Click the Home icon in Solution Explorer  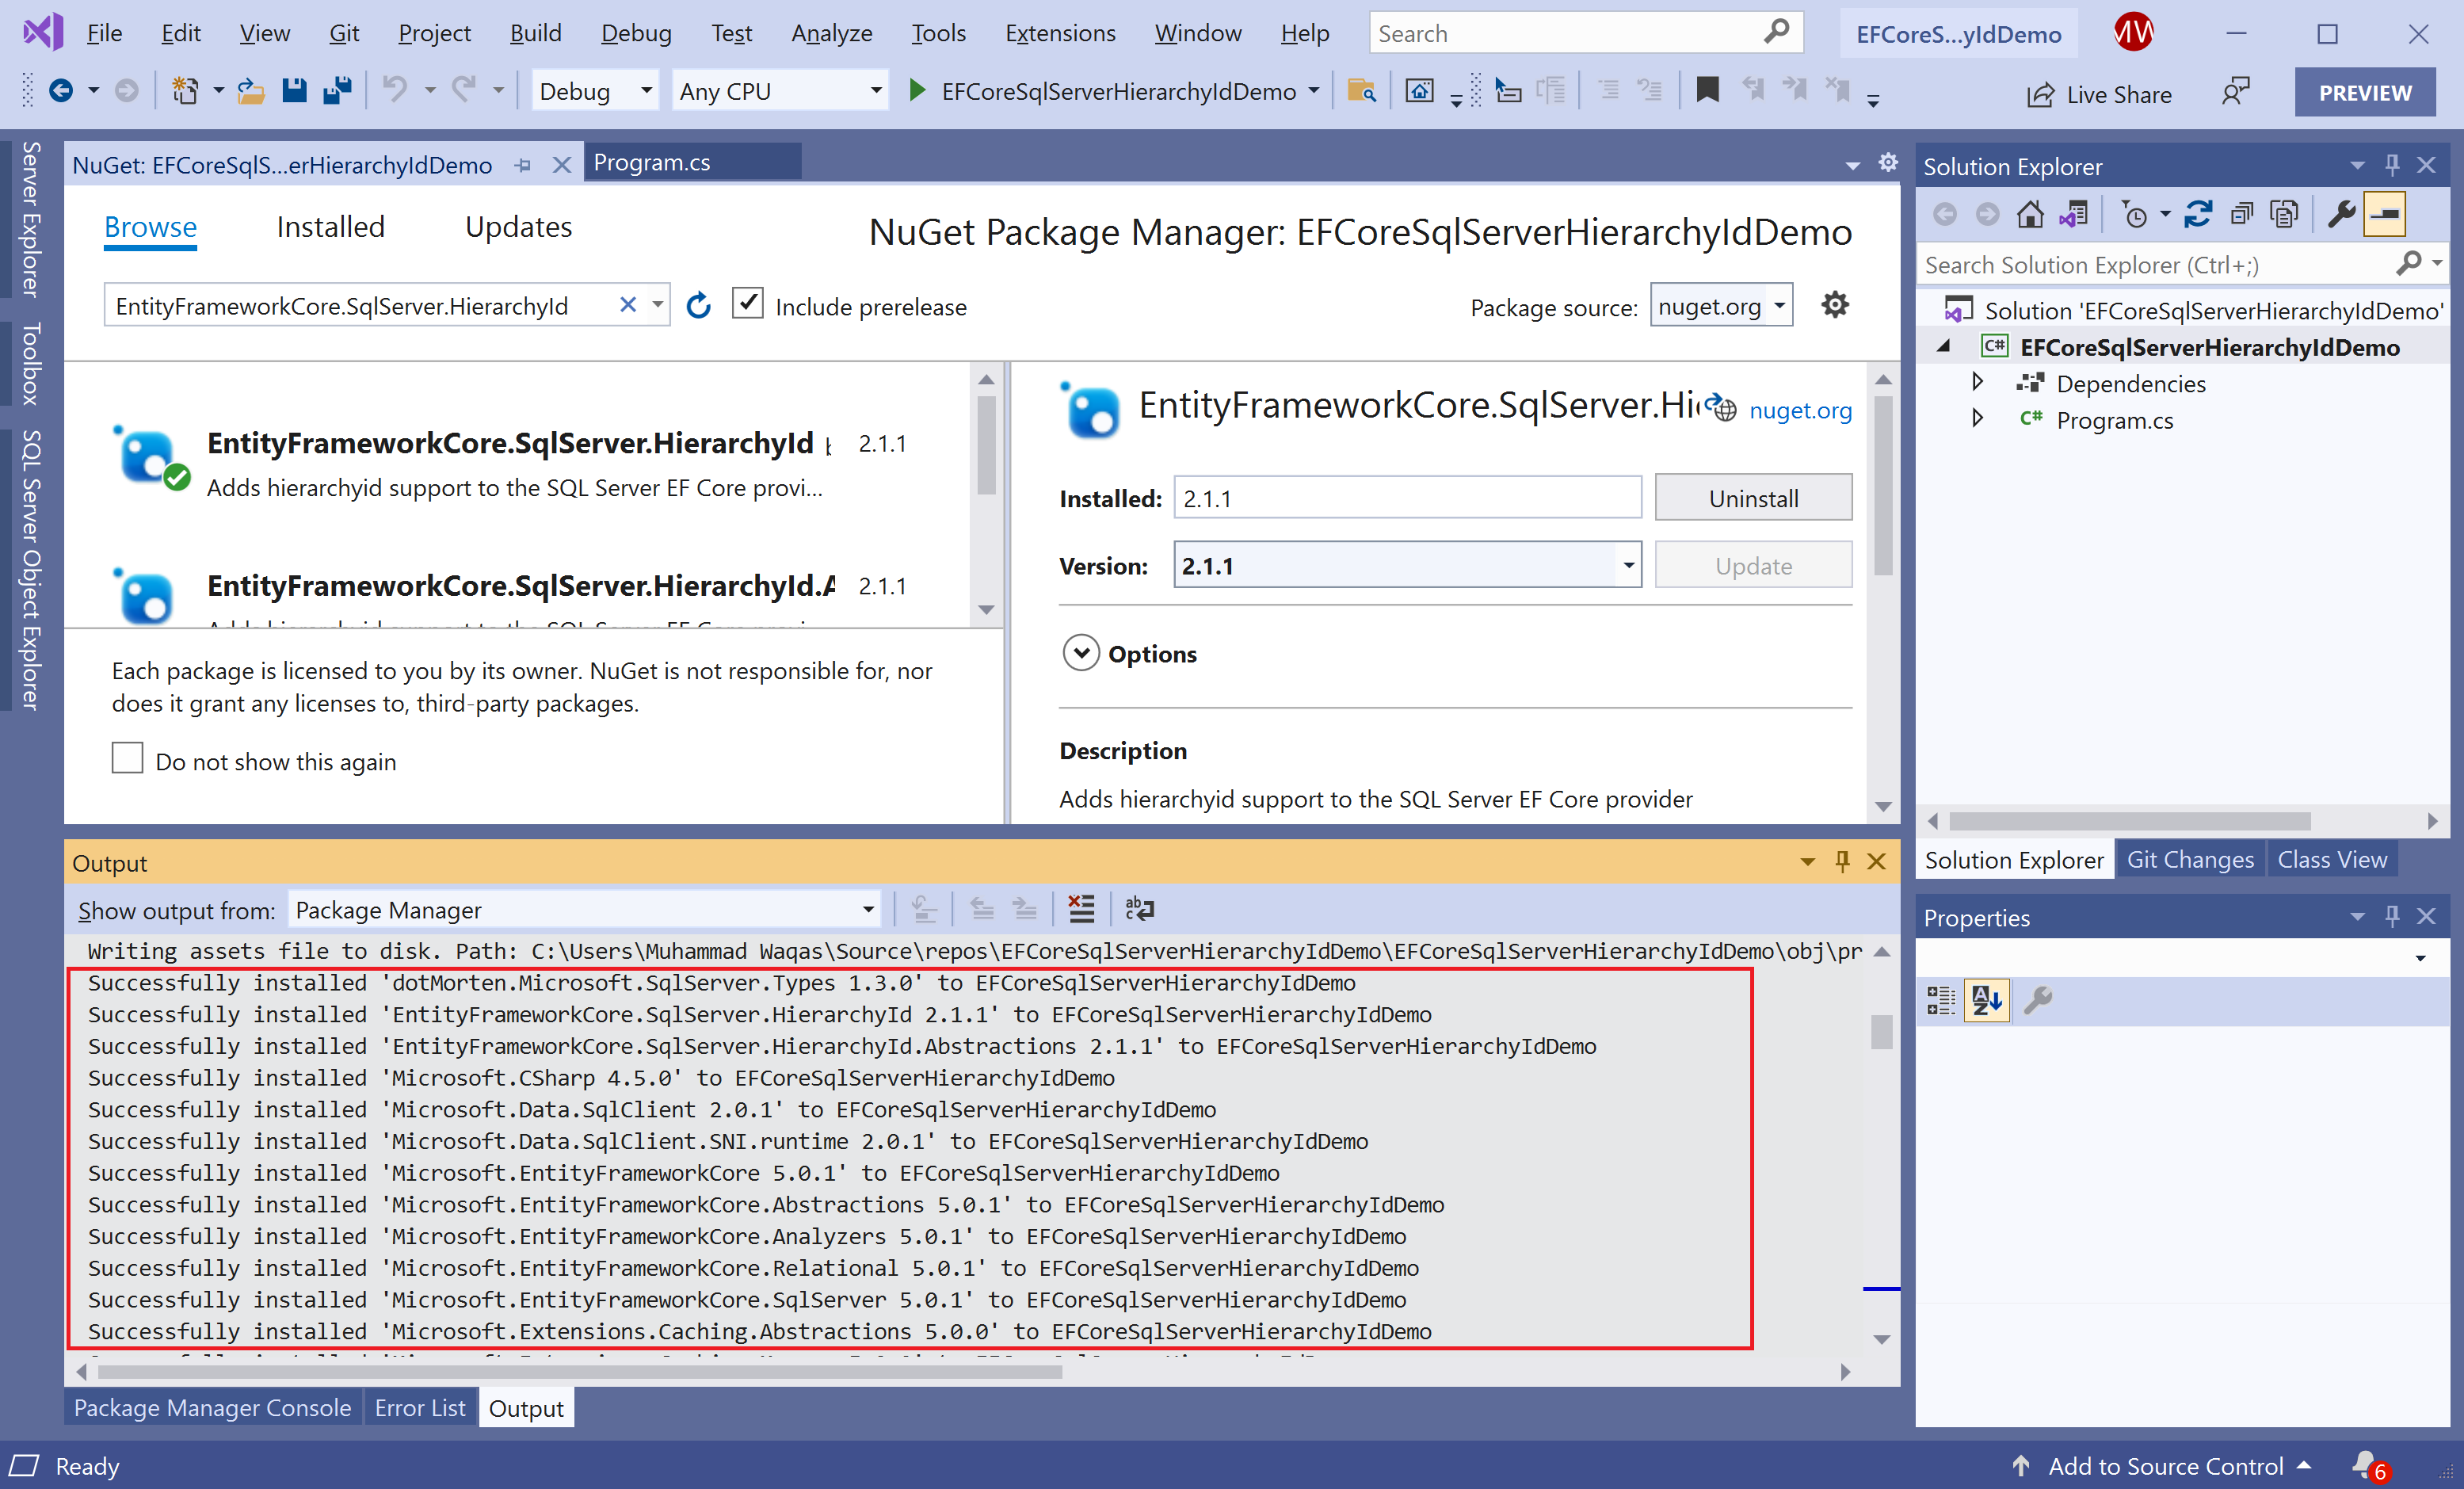click(x=2029, y=214)
